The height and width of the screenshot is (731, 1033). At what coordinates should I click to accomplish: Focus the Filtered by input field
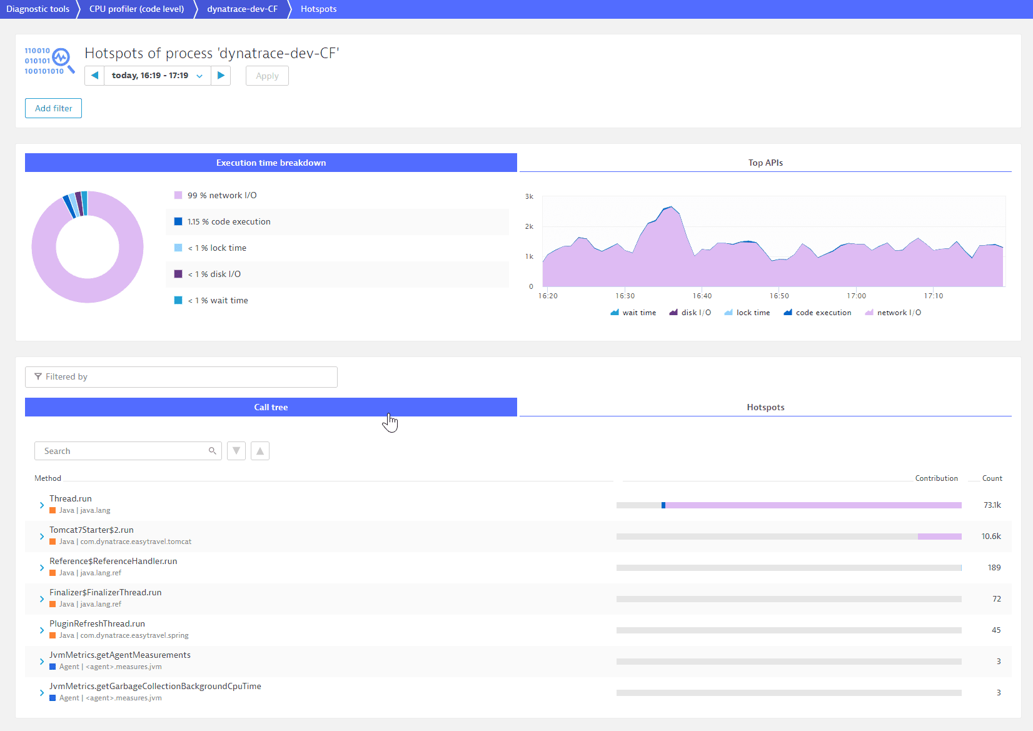point(181,377)
